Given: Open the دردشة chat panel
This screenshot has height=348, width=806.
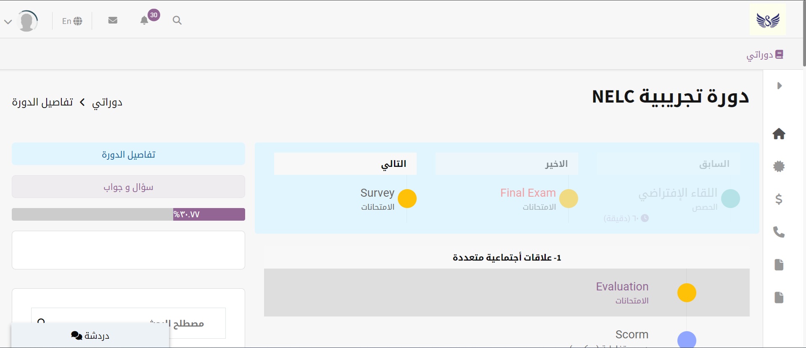Looking at the screenshot, I should 90,335.
